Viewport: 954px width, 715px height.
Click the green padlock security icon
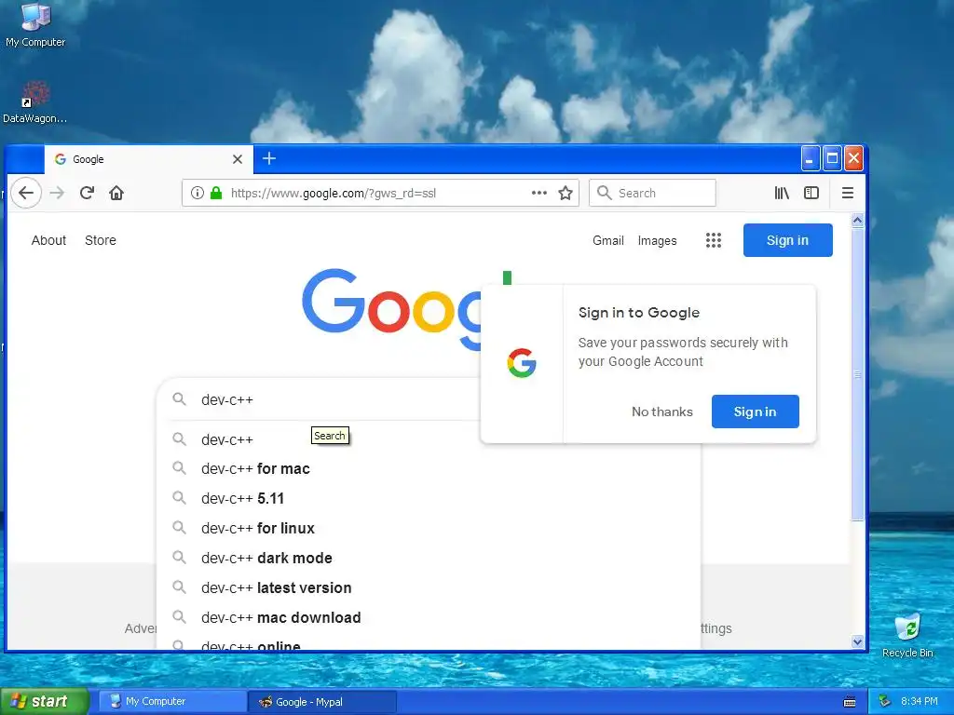click(x=215, y=193)
